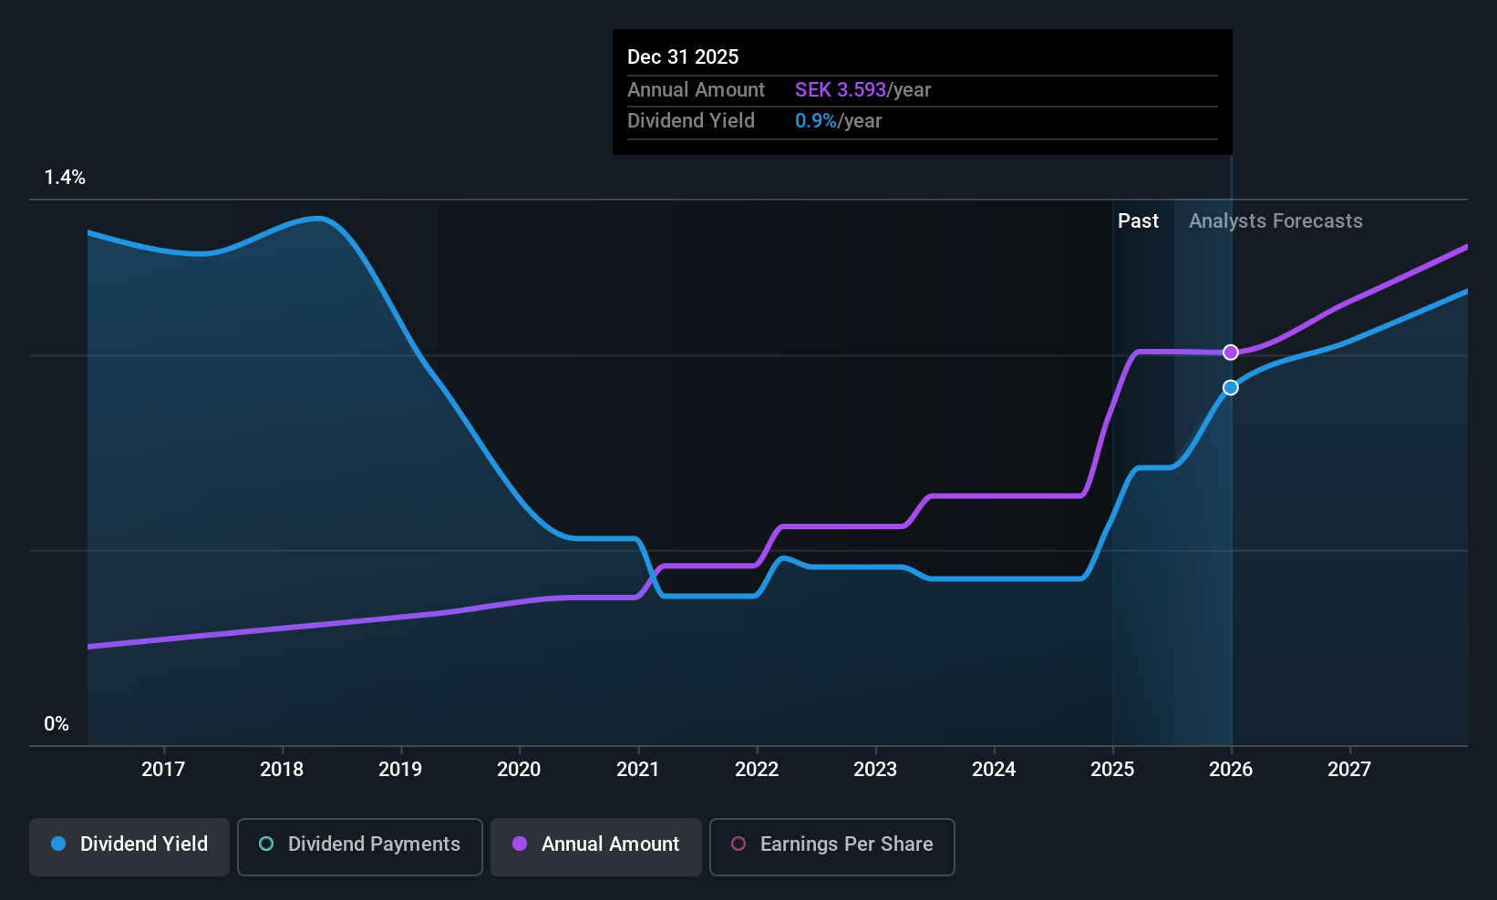Click the blue Dividend Yield data point marker
The height and width of the screenshot is (900, 1497).
tap(1231, 388)
